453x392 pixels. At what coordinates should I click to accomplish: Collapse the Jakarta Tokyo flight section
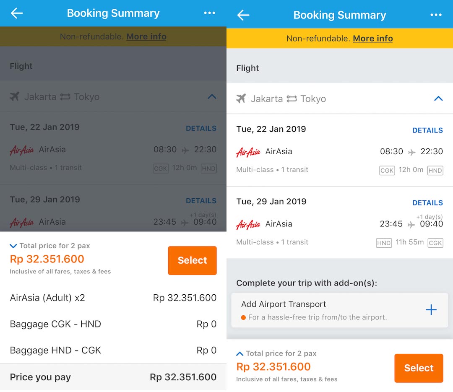tap(438, 99)
